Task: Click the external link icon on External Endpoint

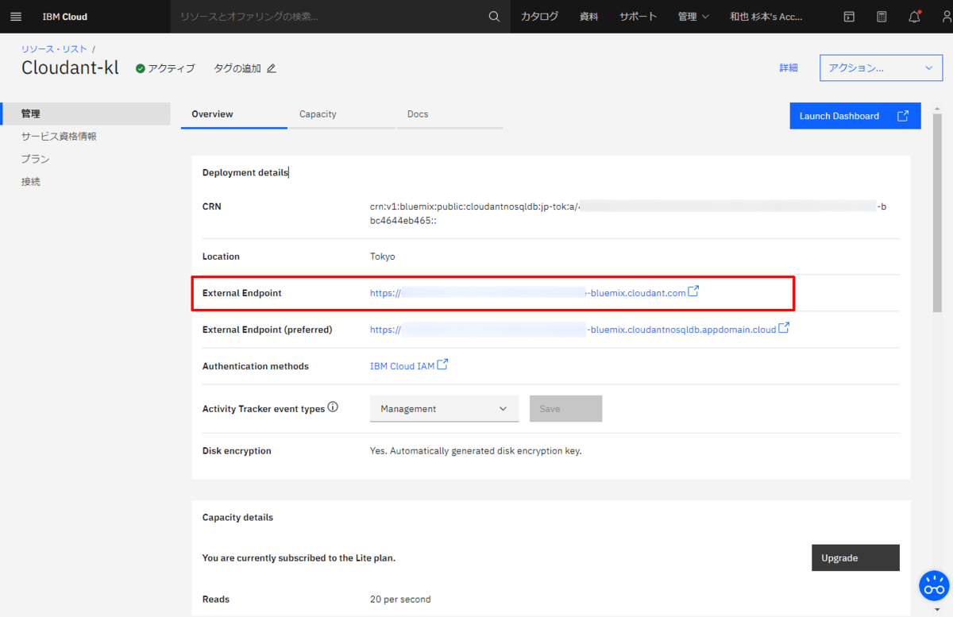Action: coord(694,291)
